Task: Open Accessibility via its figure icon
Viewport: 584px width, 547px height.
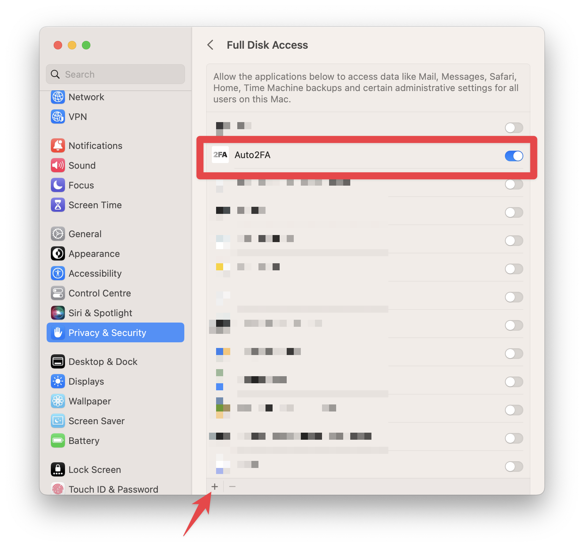Action: tap(58, 273)
